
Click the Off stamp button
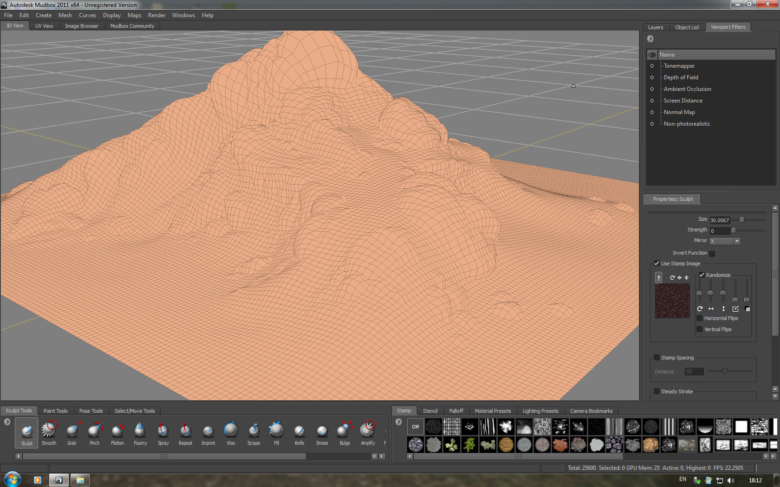[x=415, y=427]
